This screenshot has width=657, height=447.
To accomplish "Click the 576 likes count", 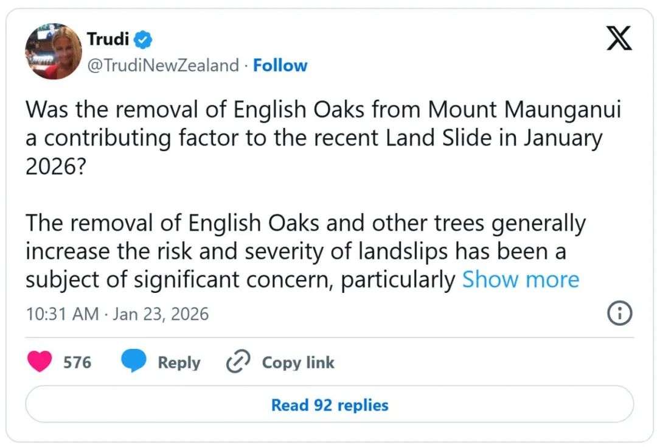I will click(x=77, y=362).
